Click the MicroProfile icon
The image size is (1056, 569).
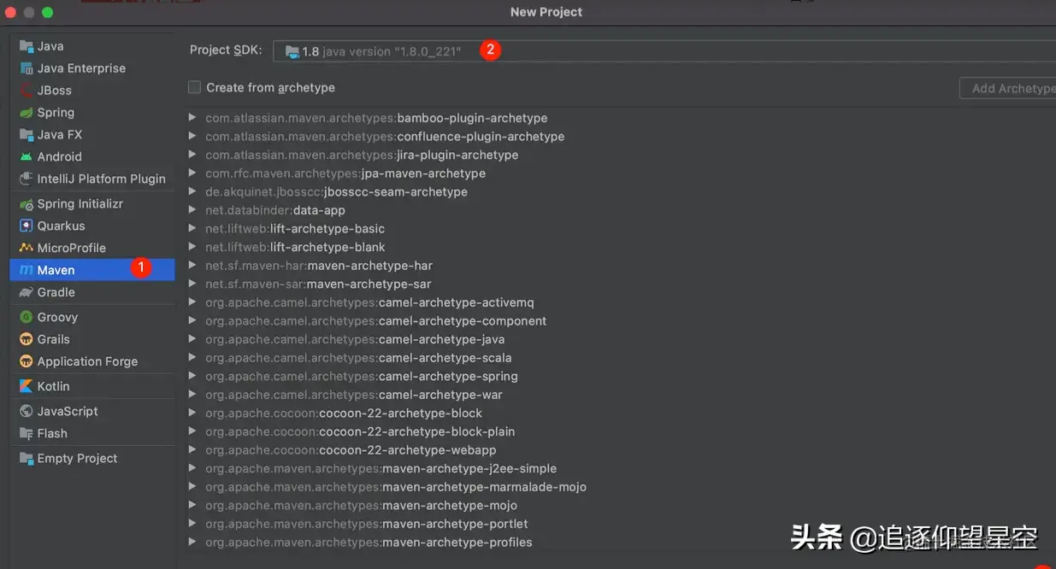[x=27, y=249]
